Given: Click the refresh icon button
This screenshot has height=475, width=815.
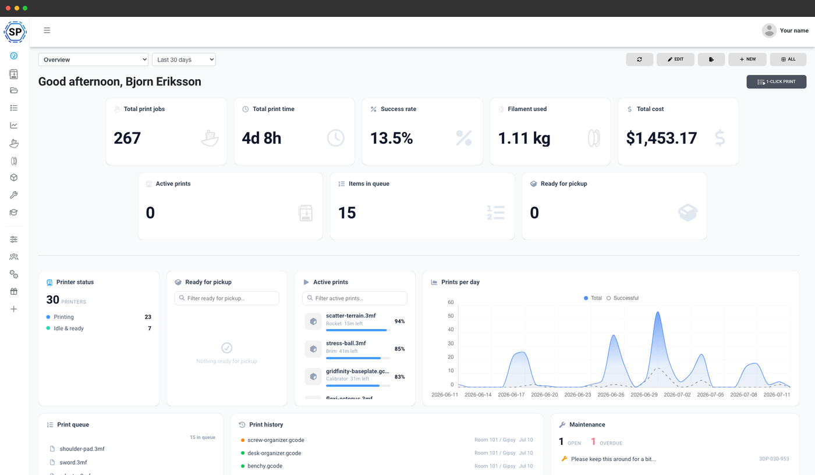Looking at the screenshot, I should (x=640, y=59).
